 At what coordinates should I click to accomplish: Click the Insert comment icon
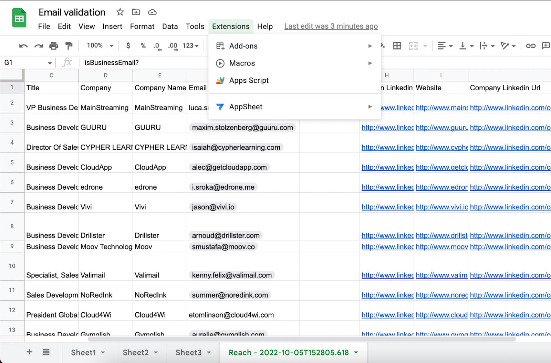point(546,46)
